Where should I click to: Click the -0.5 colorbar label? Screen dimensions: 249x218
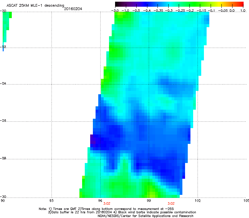tap(136, 11)
